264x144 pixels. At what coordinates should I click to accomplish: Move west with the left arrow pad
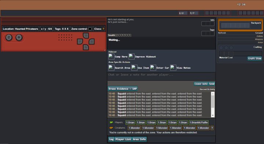pyautogui.click(x=80, y=42)
